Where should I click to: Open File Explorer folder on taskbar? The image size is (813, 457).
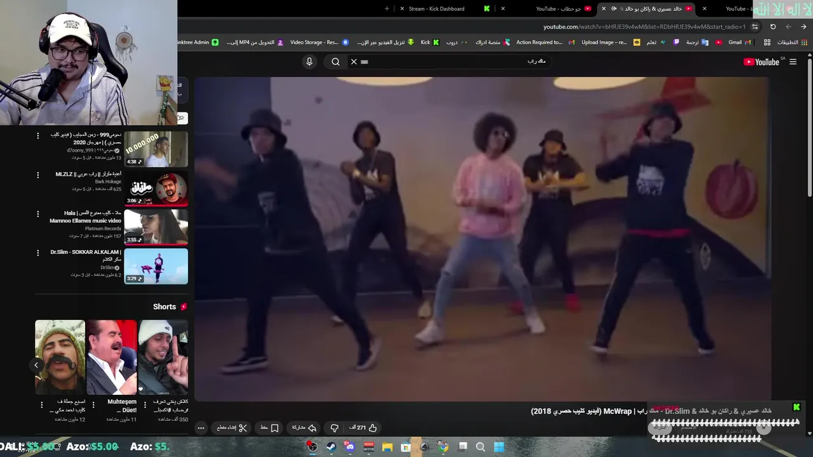click(x=387, y=447)
